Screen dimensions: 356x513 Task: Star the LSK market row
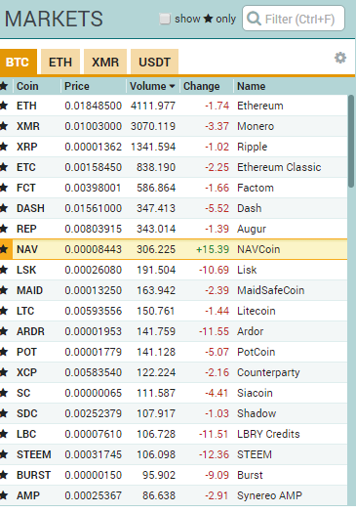(4, 270)
